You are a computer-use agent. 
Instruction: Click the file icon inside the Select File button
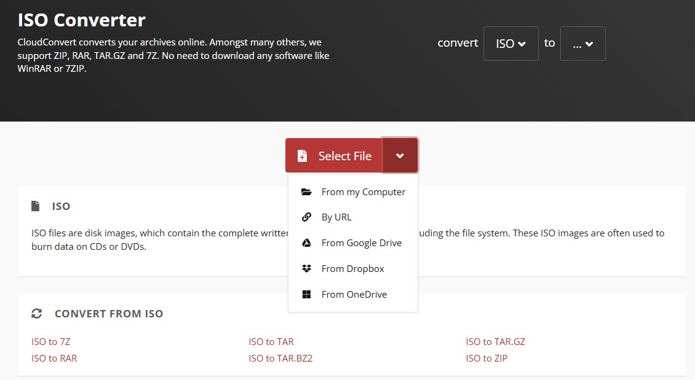tap(302, 155)
